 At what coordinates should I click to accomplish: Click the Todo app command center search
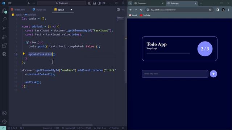pyautogui.click(x=62, y=3)
